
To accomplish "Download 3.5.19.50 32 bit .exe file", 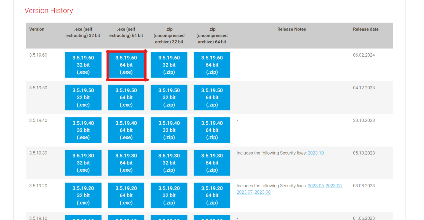I will point(83,98).
